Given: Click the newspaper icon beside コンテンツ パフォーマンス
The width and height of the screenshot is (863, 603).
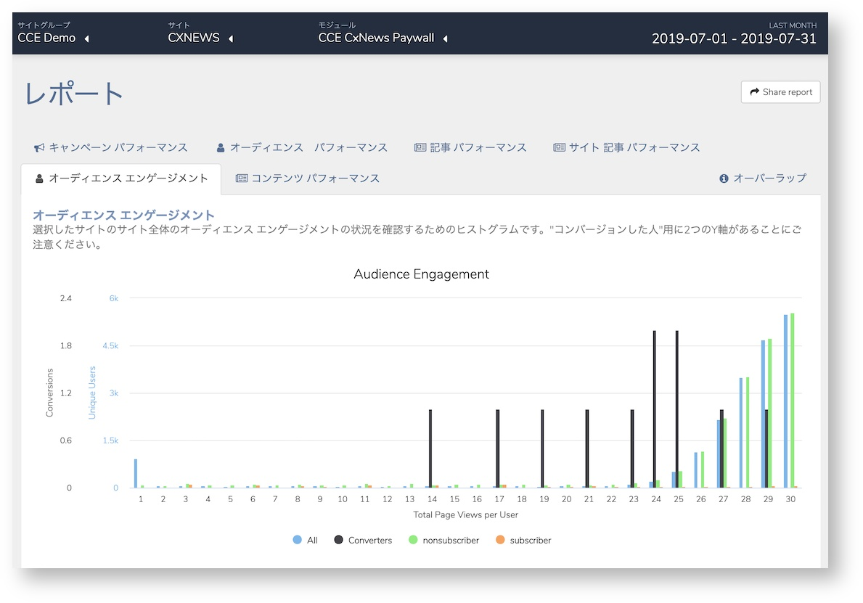Looking at the screenshot, I should click(242, 179).
